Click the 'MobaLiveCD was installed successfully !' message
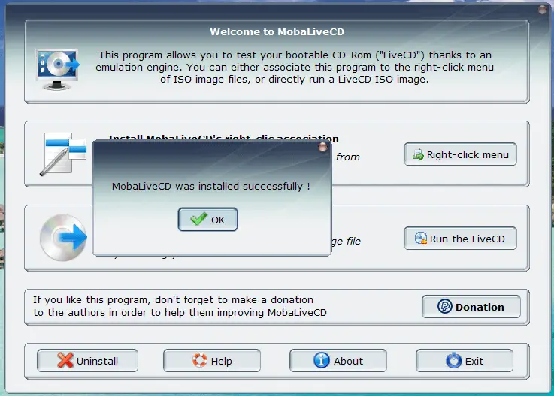Screen dimensions: 554x396 [211, 186]
